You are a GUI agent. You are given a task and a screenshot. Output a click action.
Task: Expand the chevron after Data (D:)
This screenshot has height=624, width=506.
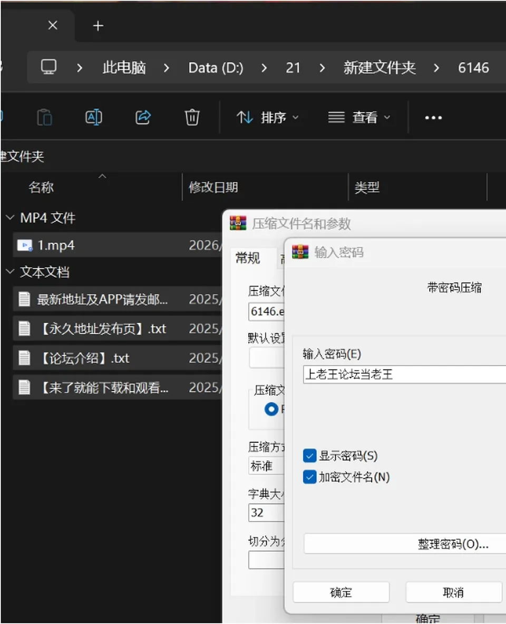(264, 68)
